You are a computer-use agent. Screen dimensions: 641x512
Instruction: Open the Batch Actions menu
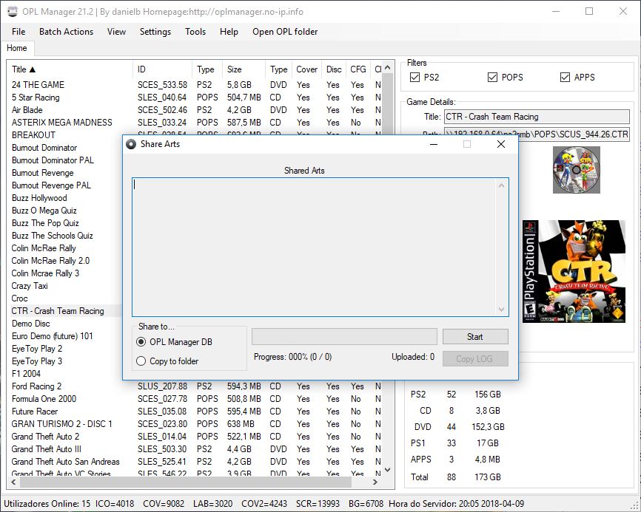(66, 32)
